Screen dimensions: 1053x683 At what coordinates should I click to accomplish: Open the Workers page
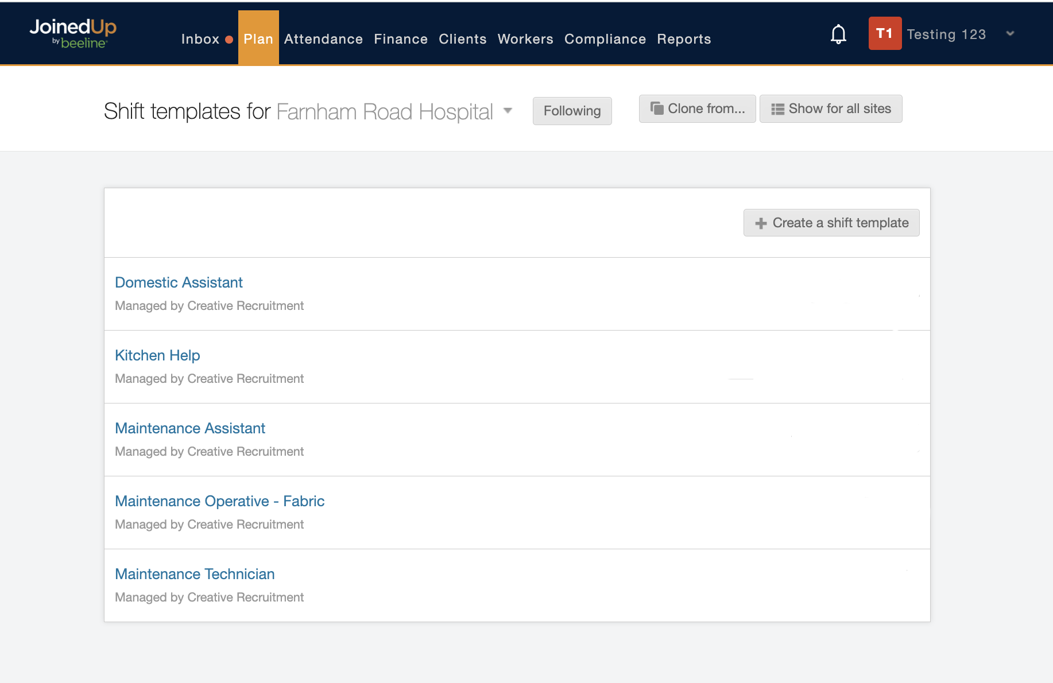[525, 39]
